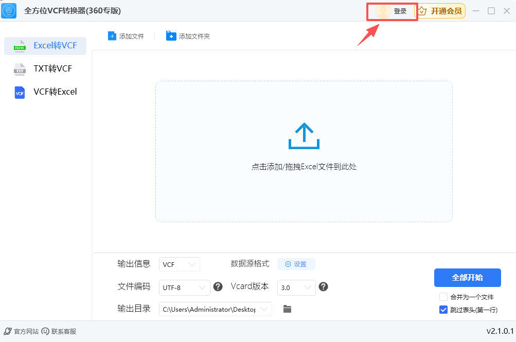Open the 输出信息 VCF dropdown
Viewport: 516px width, 342px height.
[x=179, y=264]
